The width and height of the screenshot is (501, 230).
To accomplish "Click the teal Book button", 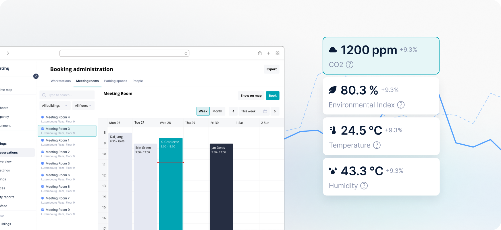I will [273, 96].
